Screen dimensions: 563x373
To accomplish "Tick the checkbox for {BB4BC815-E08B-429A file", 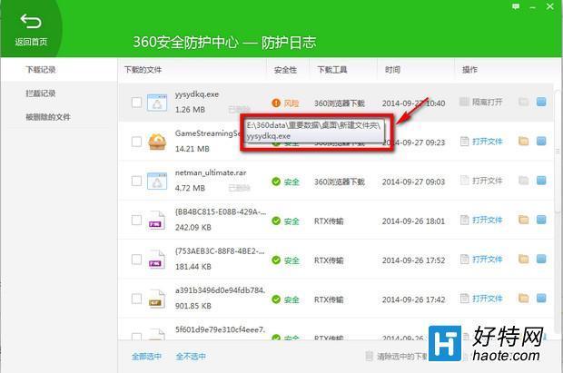I will click(x=136, y=220).
